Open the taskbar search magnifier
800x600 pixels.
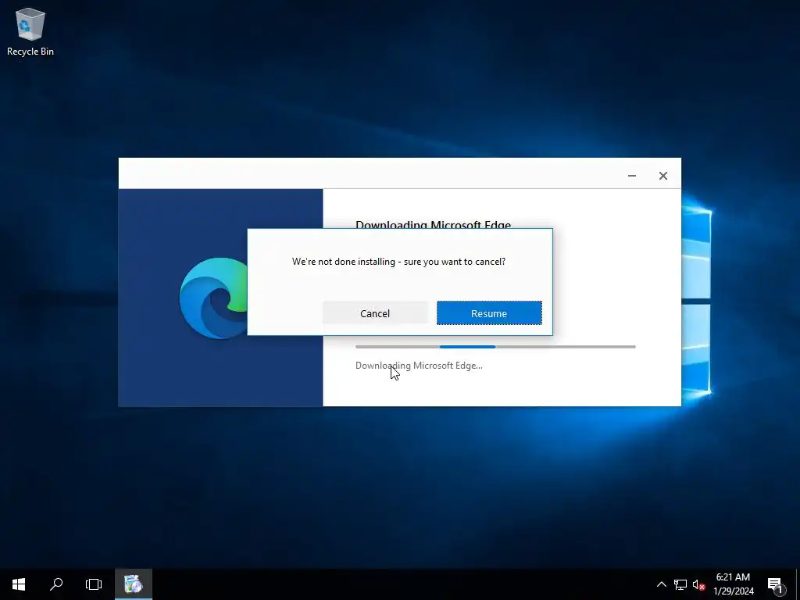pyautogui.click(x=56, y=584)
